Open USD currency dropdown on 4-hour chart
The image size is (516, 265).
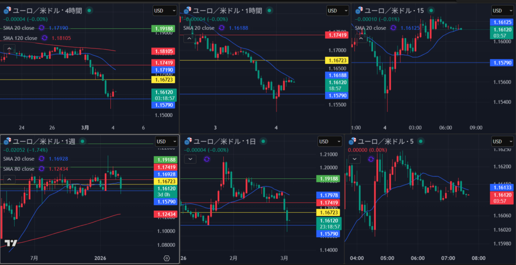click(x=165, y=10)
